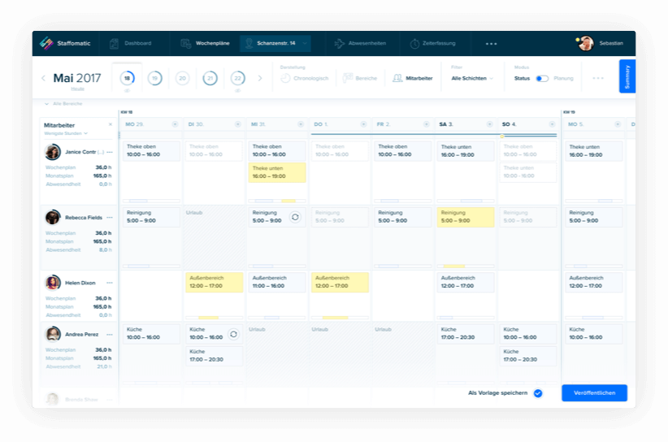Click refresh icon on Rebecca's Wednesday Reinigung shift
Screen dimensions: 668x442
(x=294, y=217)
